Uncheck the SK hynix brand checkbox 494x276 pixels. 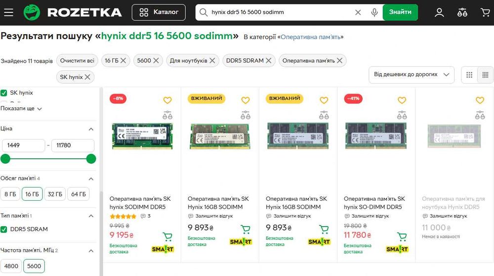pos(4,93)
